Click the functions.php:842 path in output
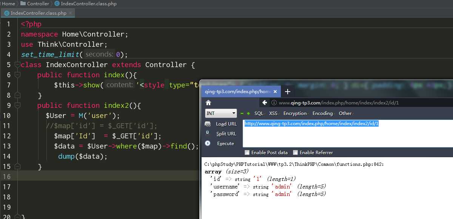453x219 pixels. point(294,164)
